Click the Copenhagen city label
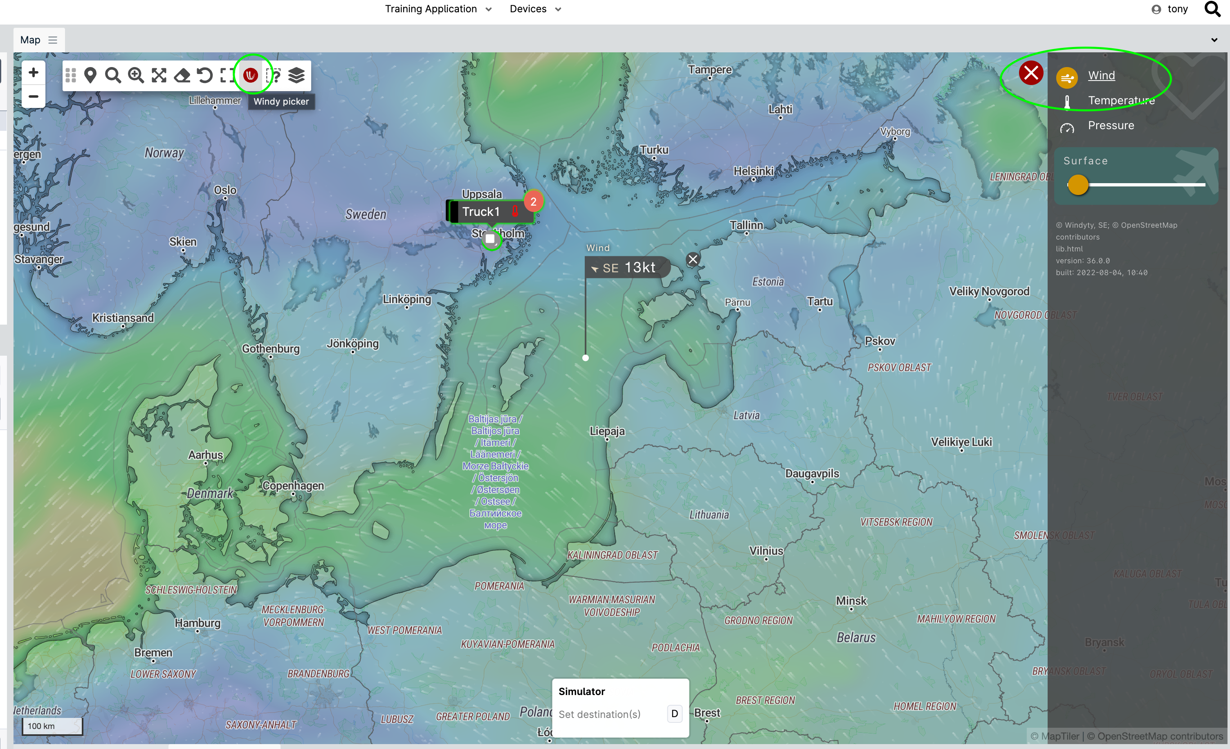Screen dimensions: 1230x749 point(293,486)
